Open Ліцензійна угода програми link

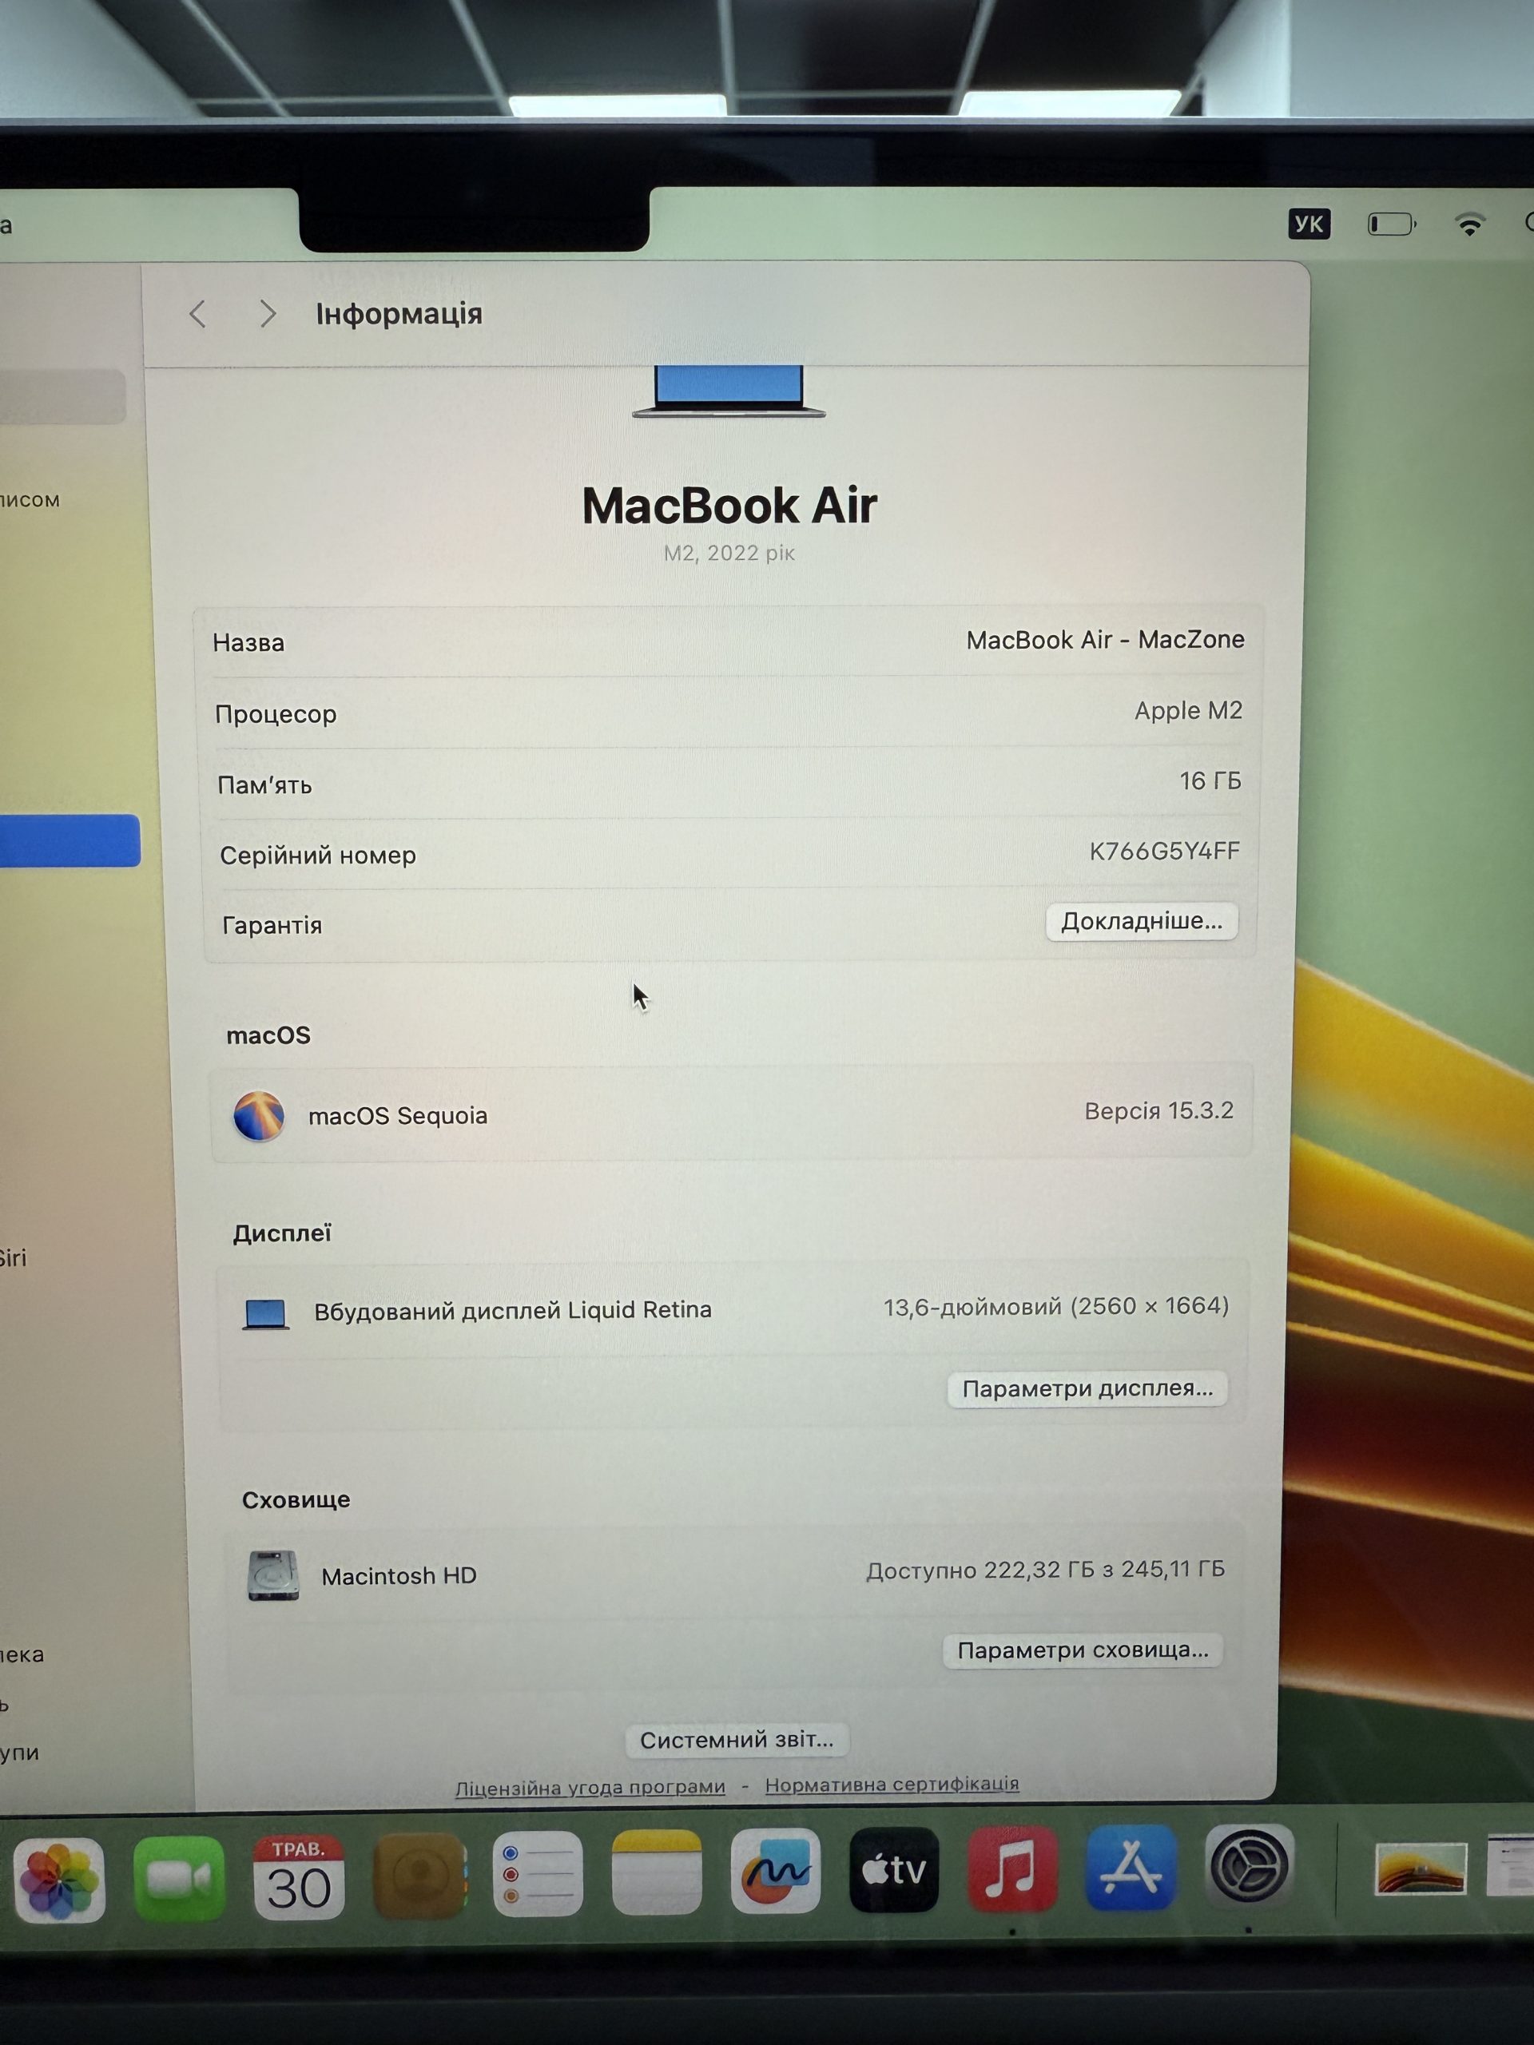[590, 1787]
